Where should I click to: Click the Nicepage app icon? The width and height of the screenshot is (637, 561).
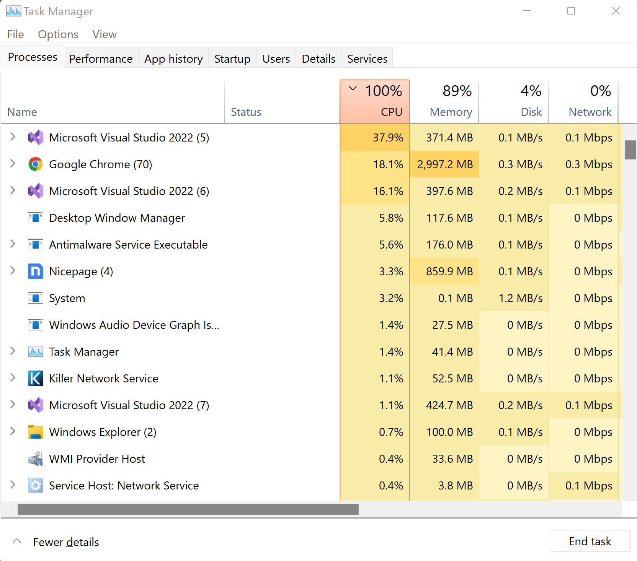[x=36, y=271]
